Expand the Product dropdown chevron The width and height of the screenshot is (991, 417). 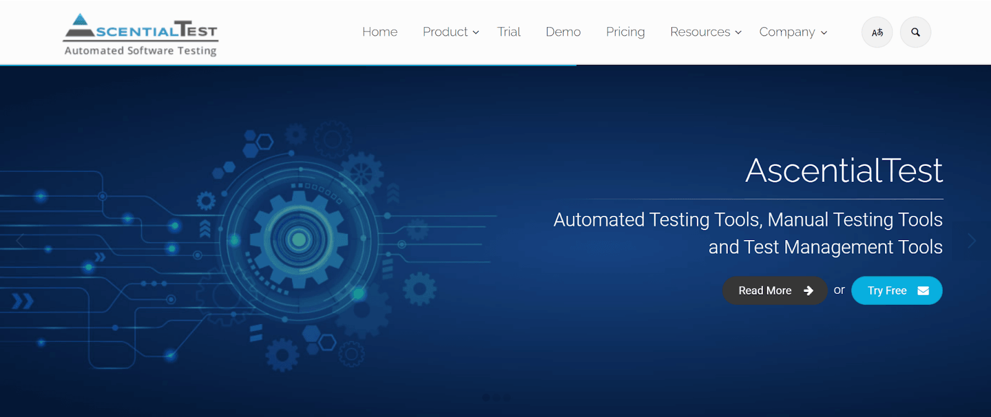point(476,33)
